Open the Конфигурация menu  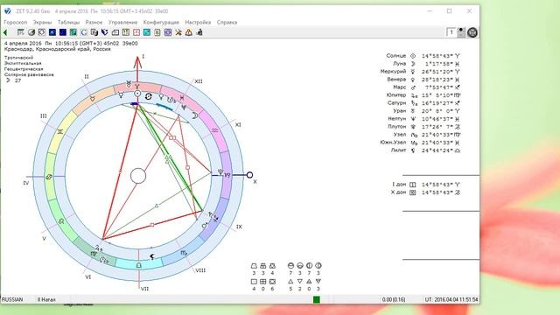click(161, 22)
